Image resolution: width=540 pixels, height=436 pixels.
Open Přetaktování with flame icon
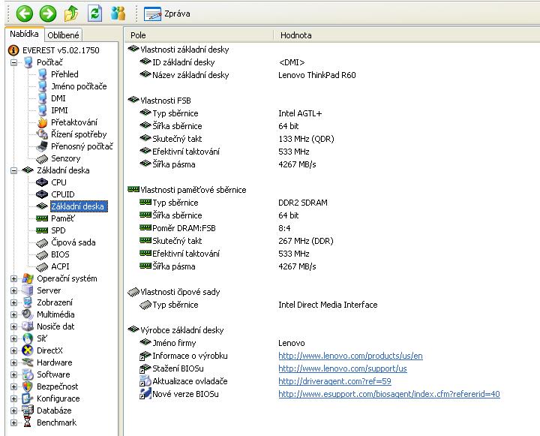[73, 122]
